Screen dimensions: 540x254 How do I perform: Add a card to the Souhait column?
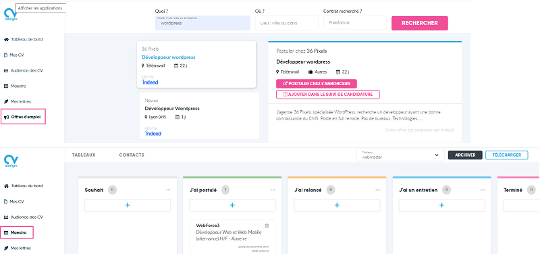pyautogui.click(x=128, y=205)
